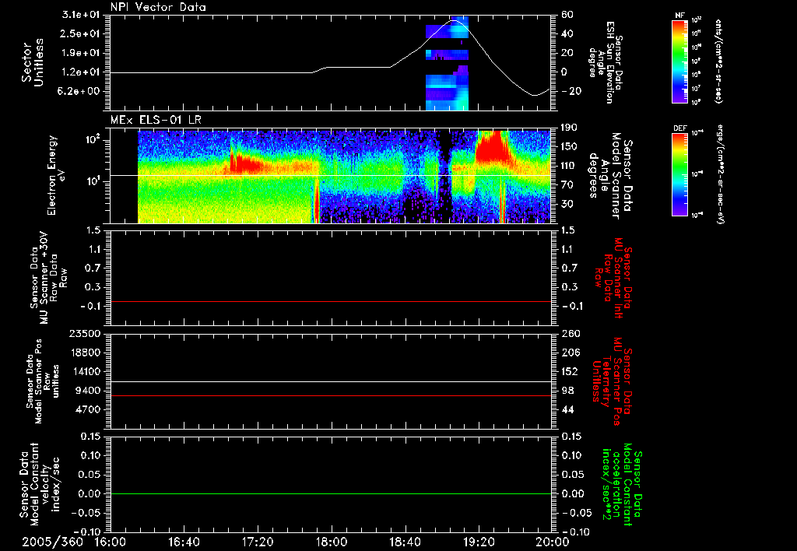Click the red line in MU Scanner +30V panel
Image resolution: width=797 pixels, height=551 pixels.
(331, 301)
